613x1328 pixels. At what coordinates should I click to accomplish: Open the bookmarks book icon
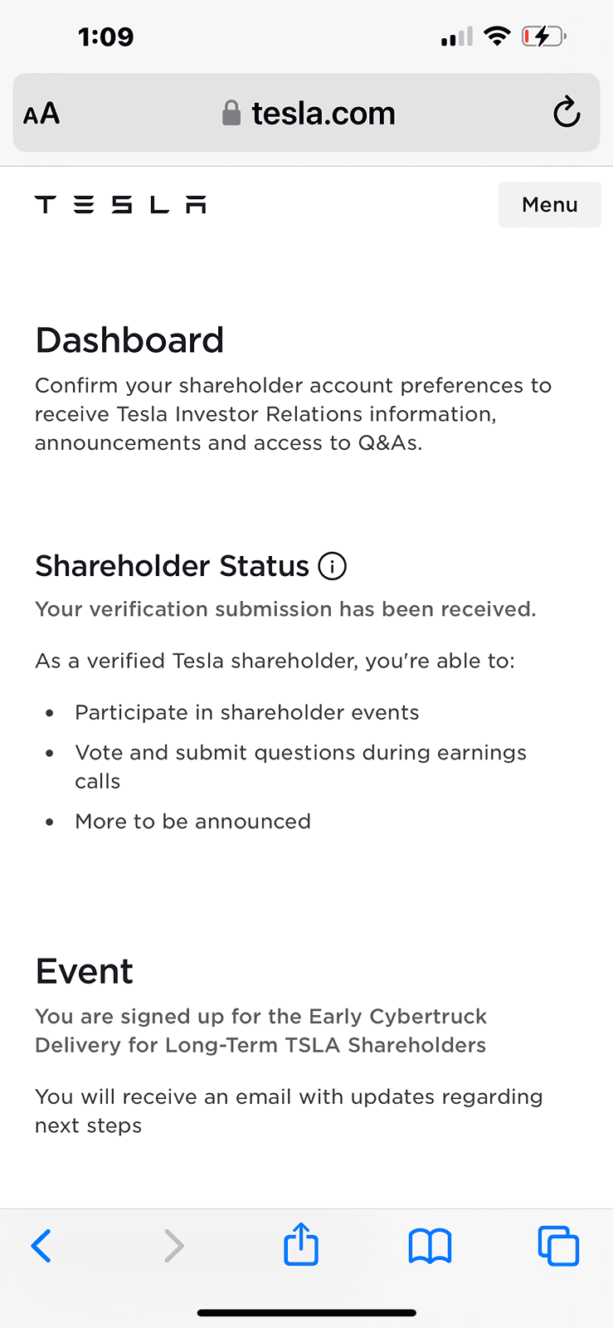(430, 1246)
